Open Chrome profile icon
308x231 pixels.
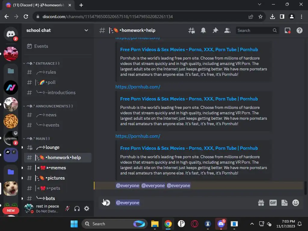pyautogui.click(x=292, y=17)
